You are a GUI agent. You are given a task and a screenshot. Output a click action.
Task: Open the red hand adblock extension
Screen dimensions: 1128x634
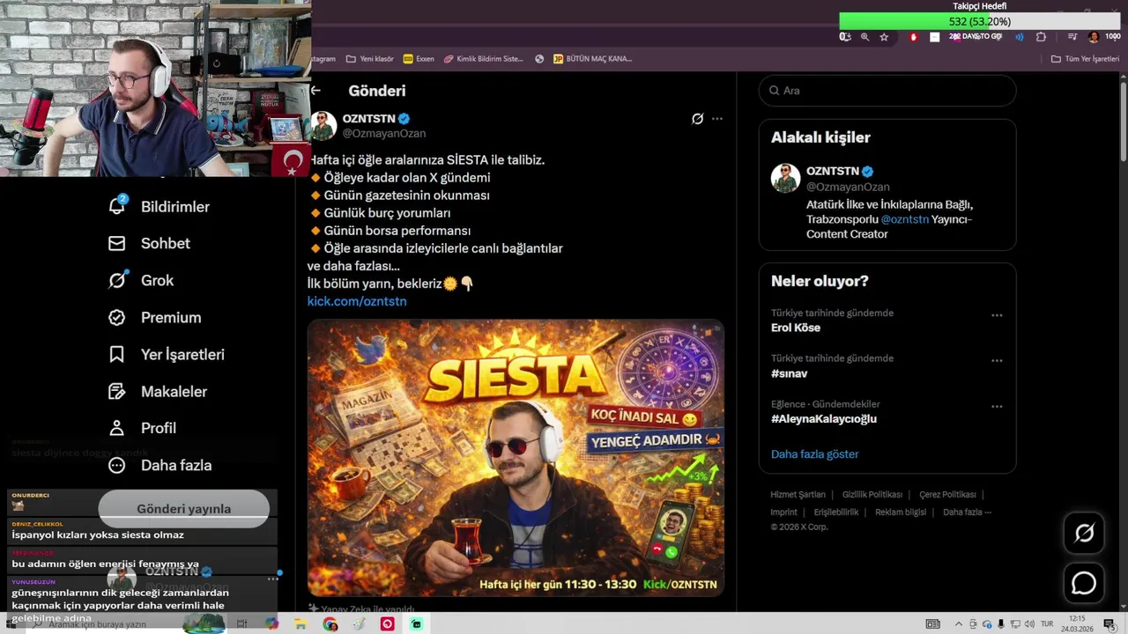[x=913, y=37]
